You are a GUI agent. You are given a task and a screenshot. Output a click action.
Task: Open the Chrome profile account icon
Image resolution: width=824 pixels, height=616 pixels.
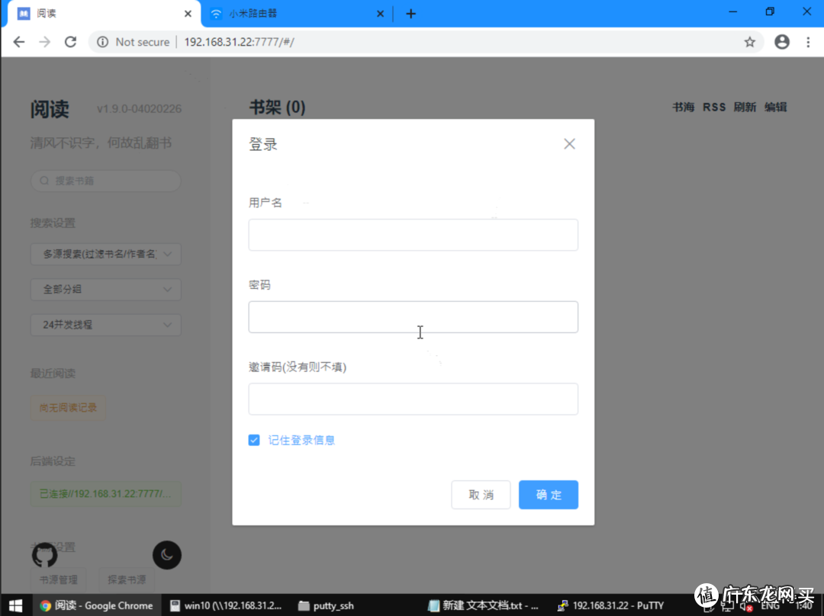[782, 42]
